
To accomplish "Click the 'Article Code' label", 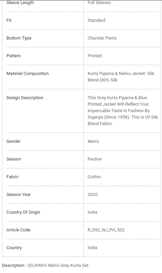I will (x=18, y=230).
